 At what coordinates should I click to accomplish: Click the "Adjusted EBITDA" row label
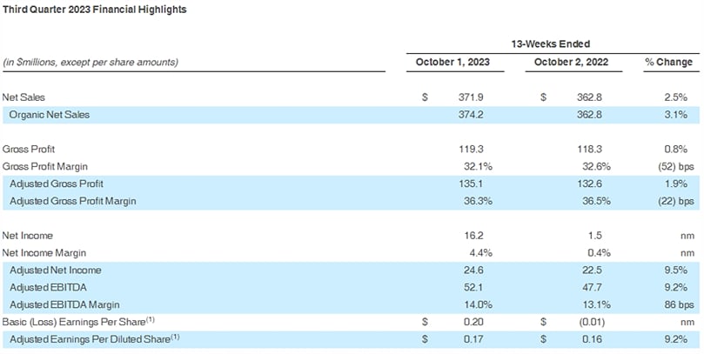[x=48, y=288]
